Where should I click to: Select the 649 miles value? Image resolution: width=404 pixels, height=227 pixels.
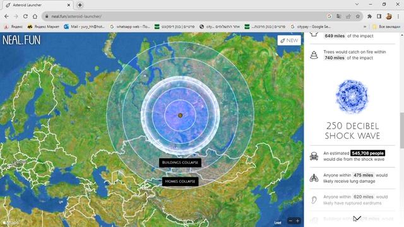(335, 36)
